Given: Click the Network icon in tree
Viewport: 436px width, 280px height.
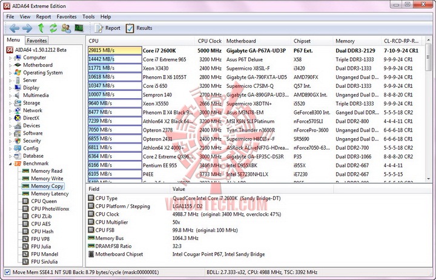Looking at the screenshot, I should 18,110.
